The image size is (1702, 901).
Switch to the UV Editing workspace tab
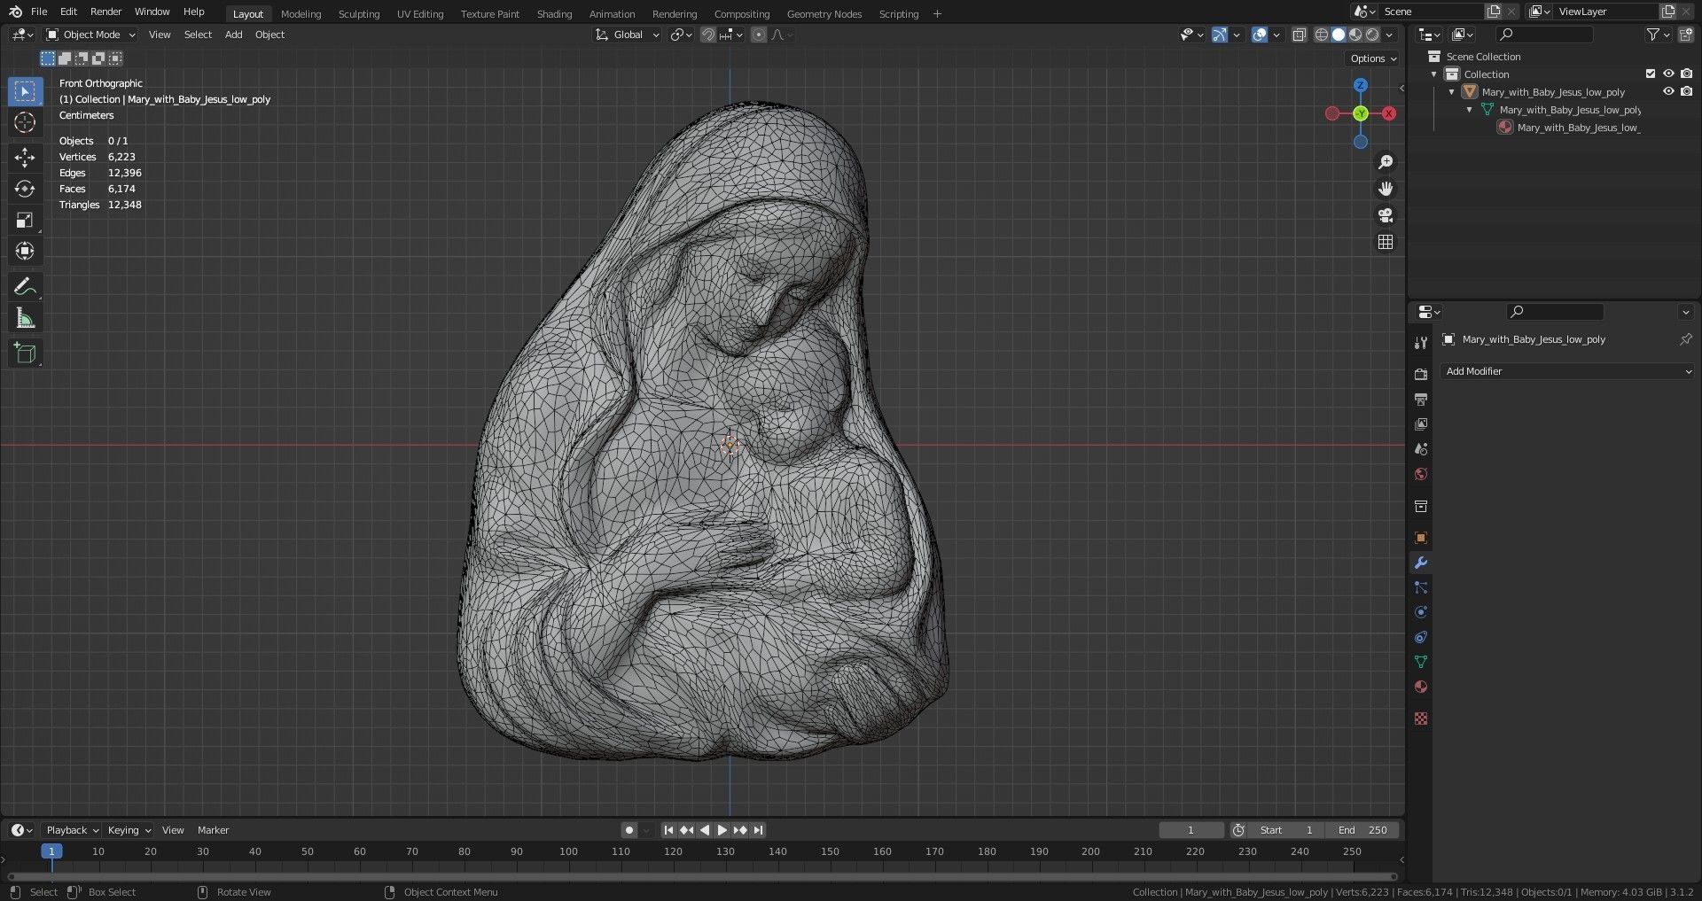[x=420, y=13]
